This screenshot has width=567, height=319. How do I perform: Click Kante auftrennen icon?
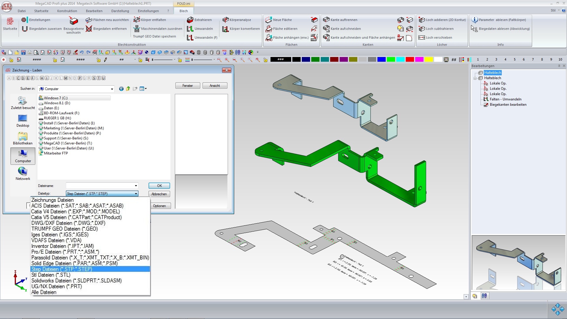(326, 20)
